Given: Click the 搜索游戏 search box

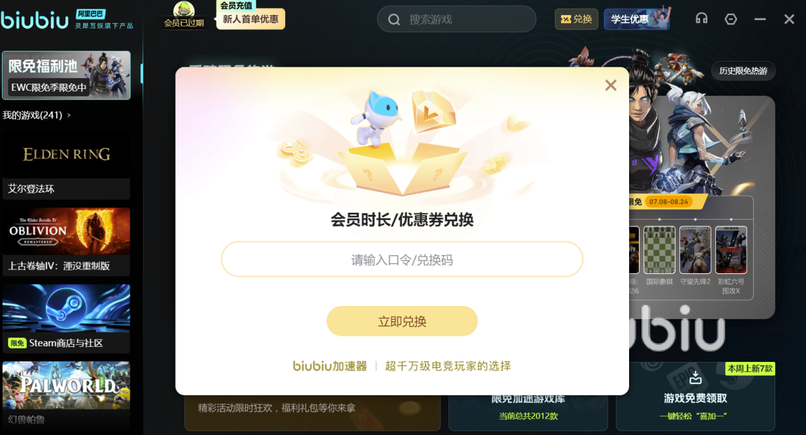Looking at the screenshot, I should (x=457, y=20).
